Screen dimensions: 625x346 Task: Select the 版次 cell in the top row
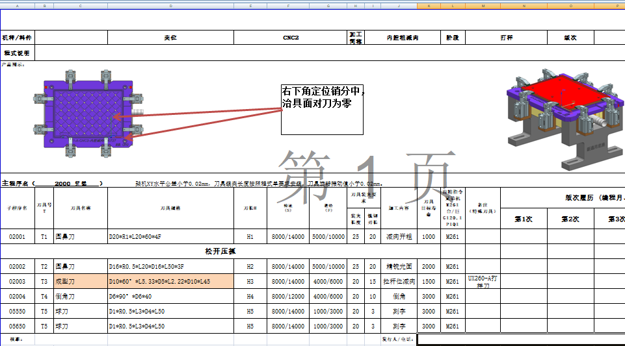(x=570, y=38)
